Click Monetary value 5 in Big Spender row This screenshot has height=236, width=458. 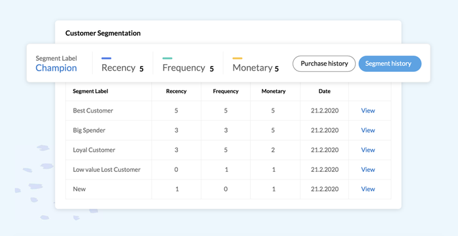[x=273, y=130]
